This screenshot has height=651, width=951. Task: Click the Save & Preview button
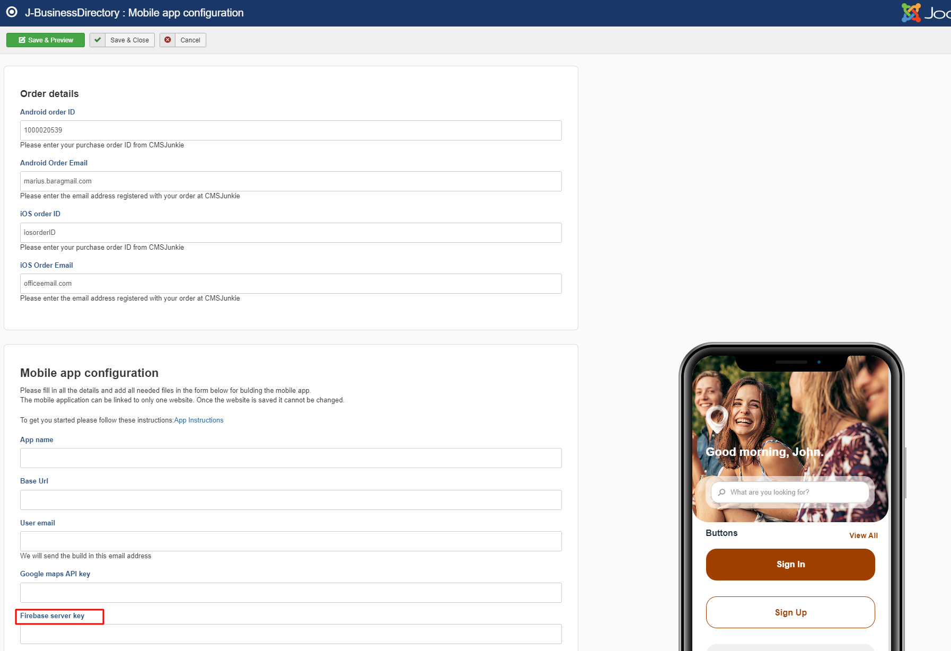point(46,40)
